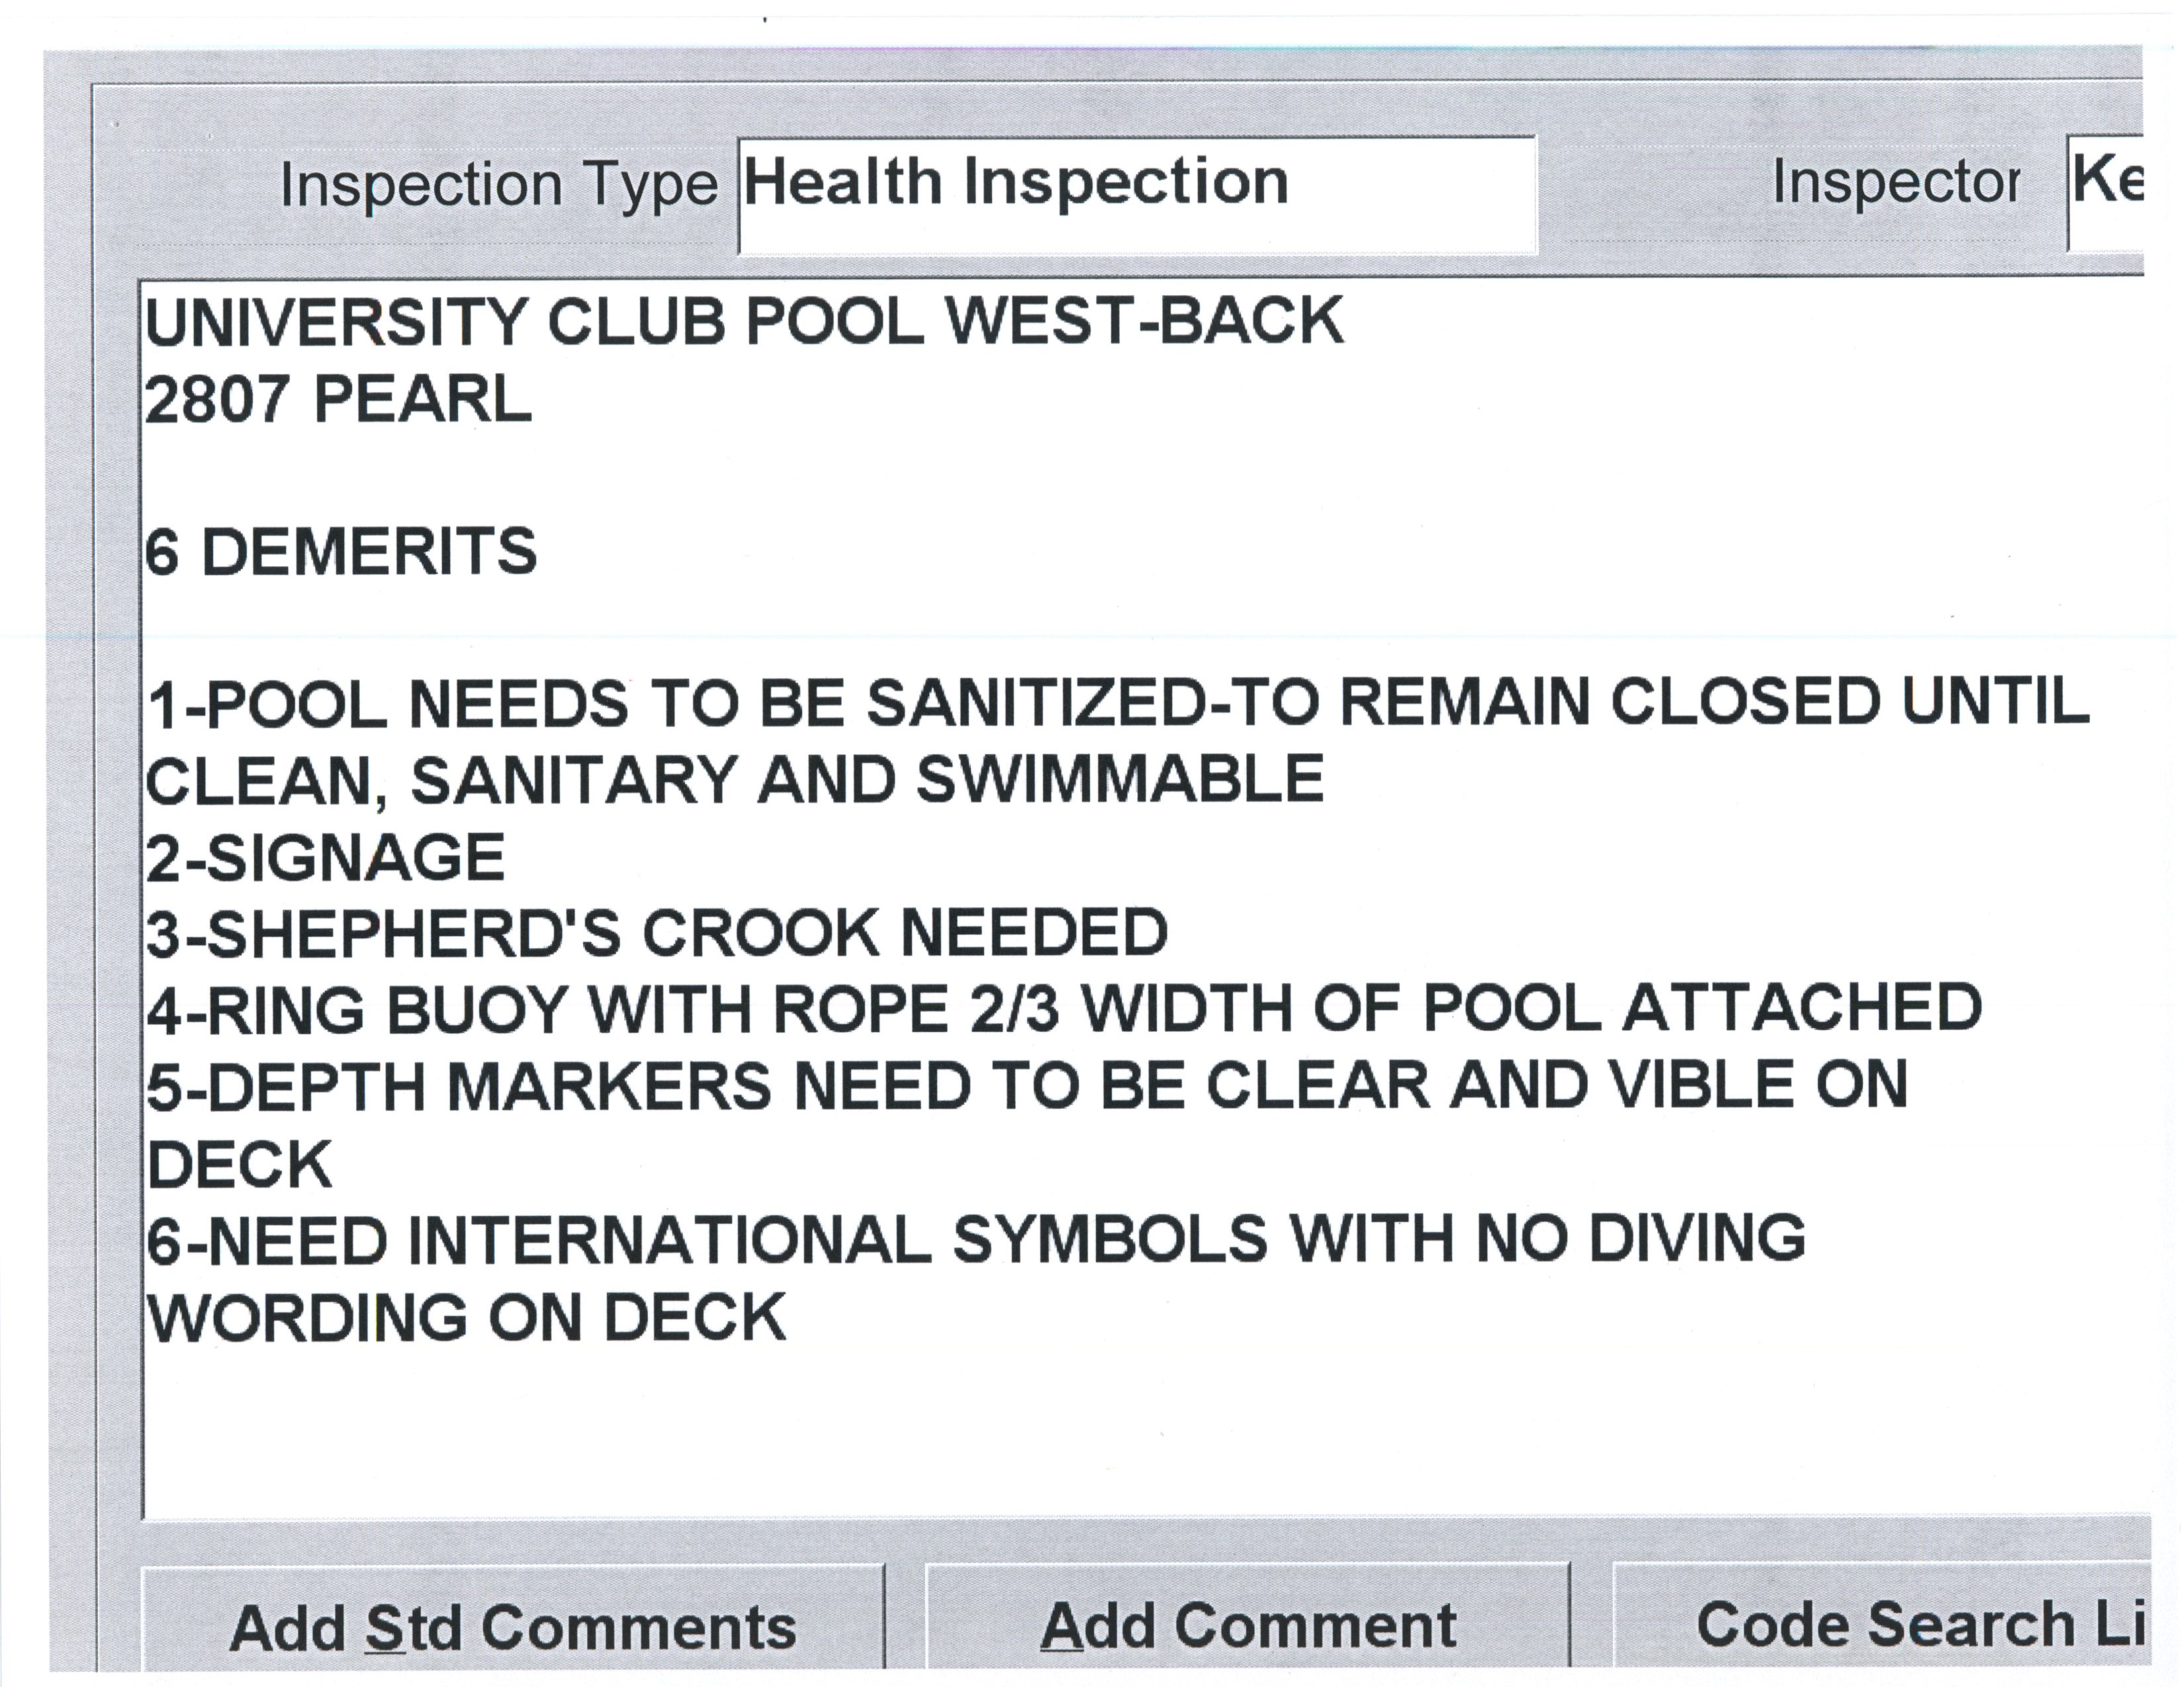The height and width of the screenshot is (1687, 2184).
Task: Click the 6 DEMERITS line
Action: (341, 552)
